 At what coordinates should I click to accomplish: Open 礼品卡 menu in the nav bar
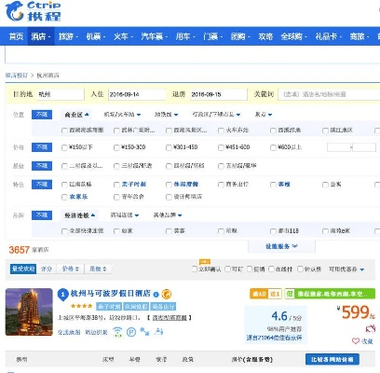[x=328, y=36]
